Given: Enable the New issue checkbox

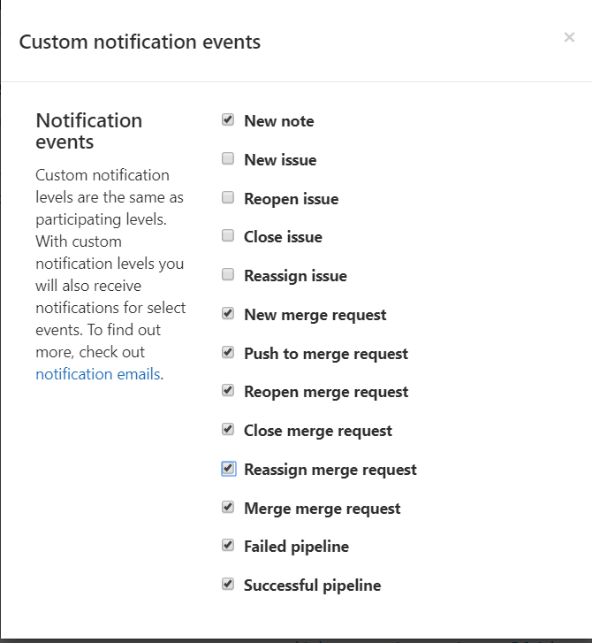Looking at the screenshot, I should [x=228, y=159].
